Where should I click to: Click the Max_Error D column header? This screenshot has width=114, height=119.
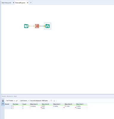pos(70,104)
